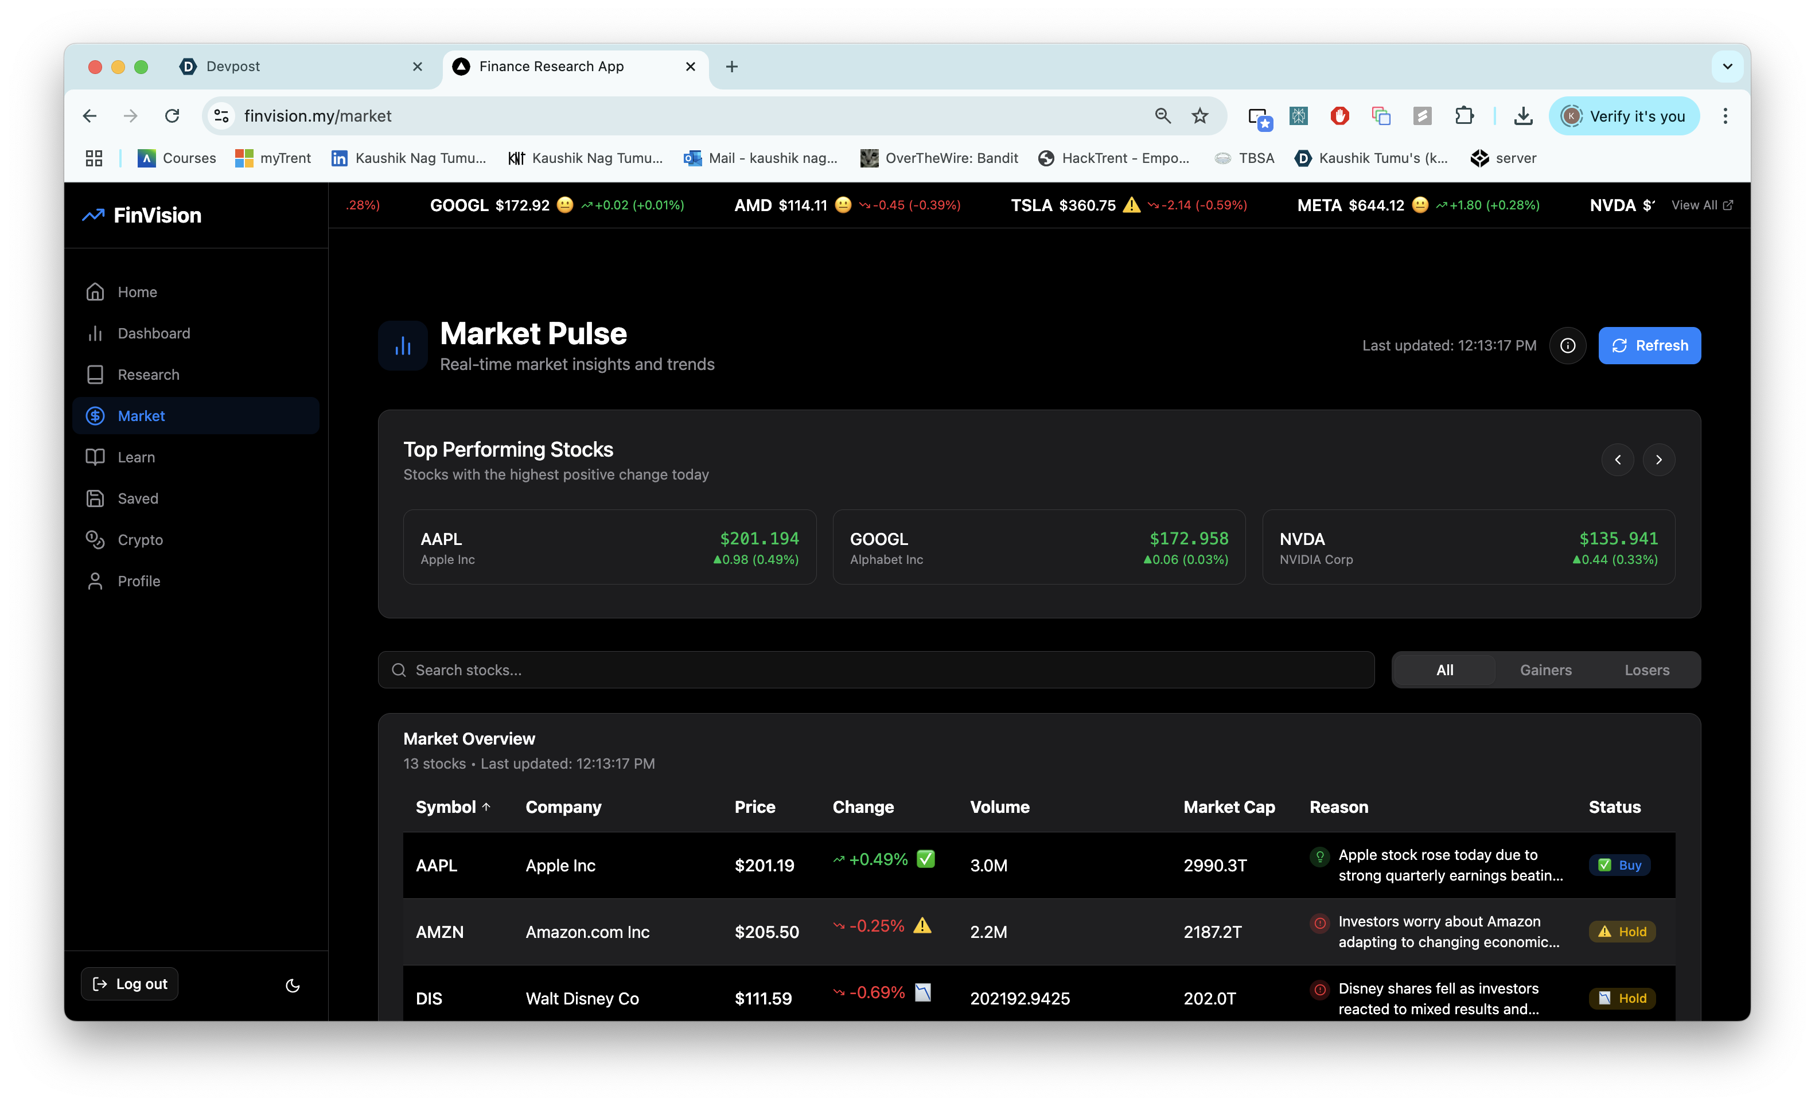Open the Learn menu item
1815x1106 pixels.
click(x=137, y=457)
